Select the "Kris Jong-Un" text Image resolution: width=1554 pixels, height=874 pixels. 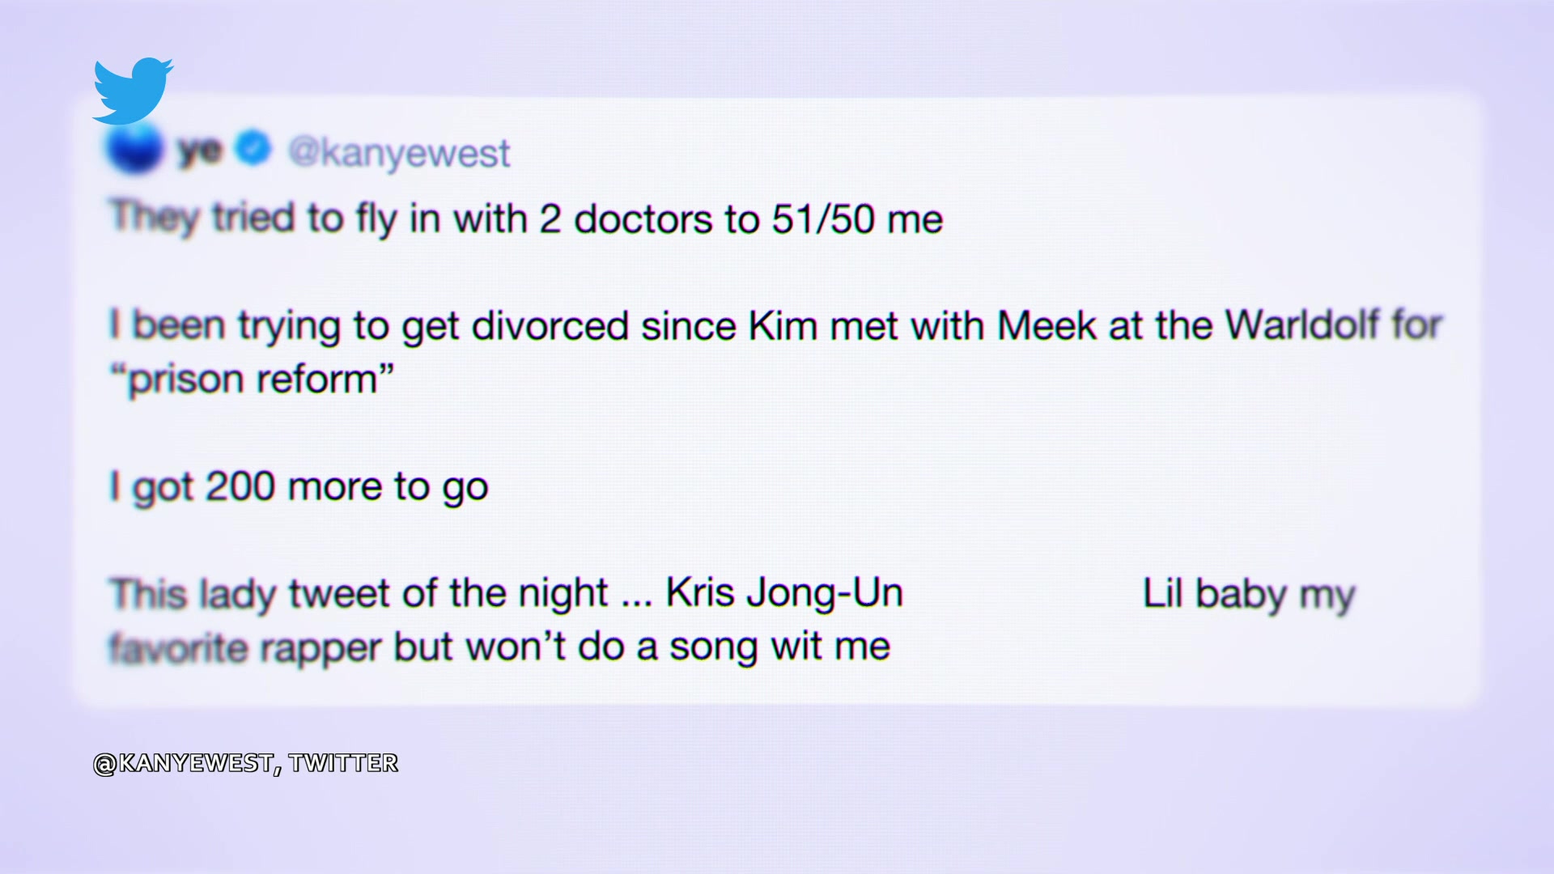tap(783, 593)
